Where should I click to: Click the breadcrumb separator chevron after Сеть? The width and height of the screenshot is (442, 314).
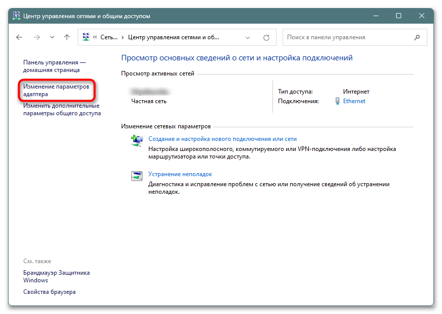click(123, 37)
